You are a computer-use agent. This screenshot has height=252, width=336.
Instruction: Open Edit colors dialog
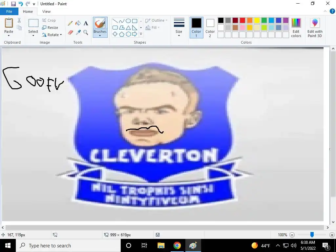(x=296, y=28)
